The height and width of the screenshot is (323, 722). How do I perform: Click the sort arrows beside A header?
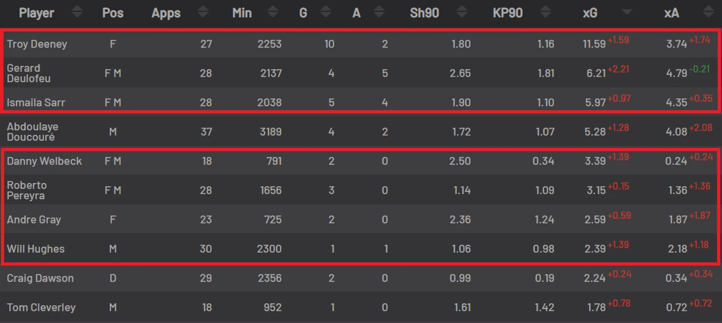click(x=379, y=12)
